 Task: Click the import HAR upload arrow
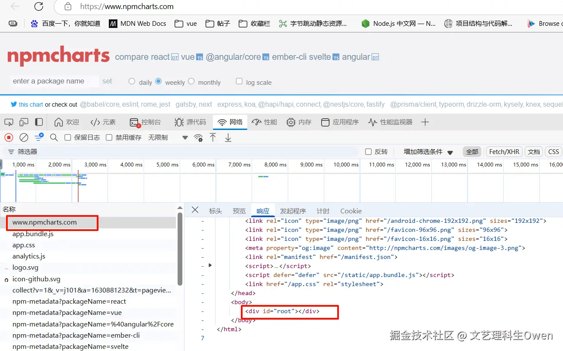pyautogui.click(x=213, y=137)
